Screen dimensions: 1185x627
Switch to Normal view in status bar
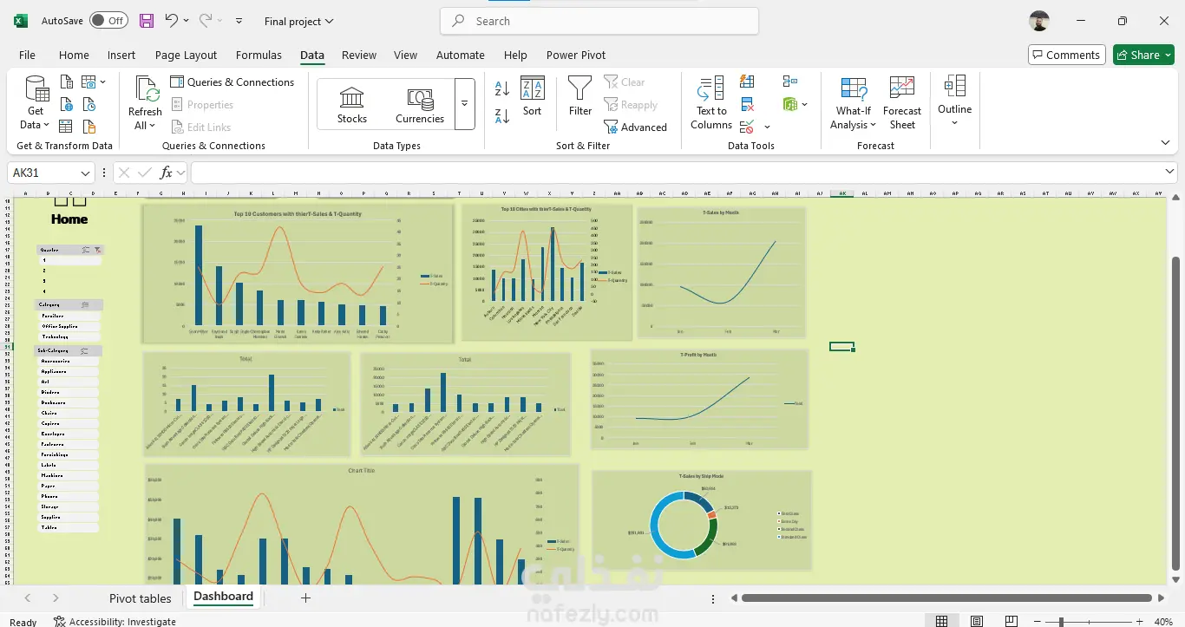coord(941,621)
